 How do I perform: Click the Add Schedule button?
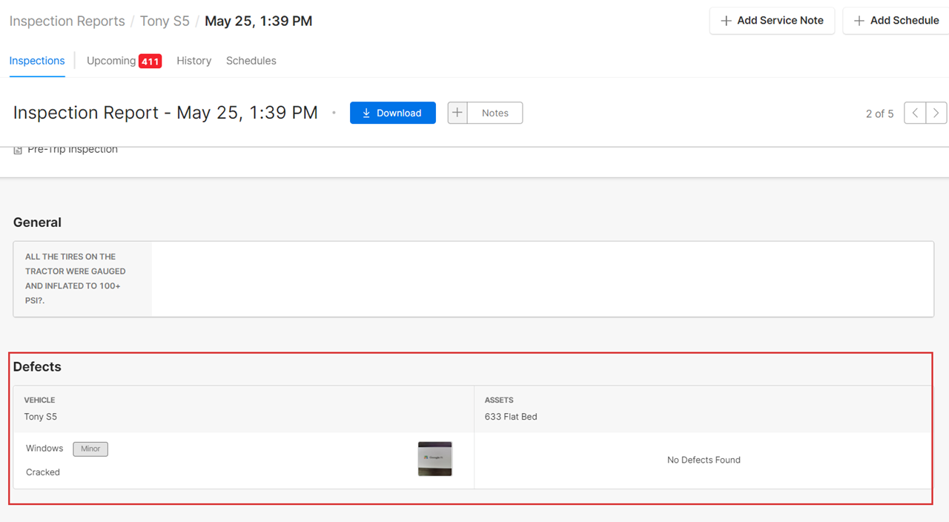896,21
